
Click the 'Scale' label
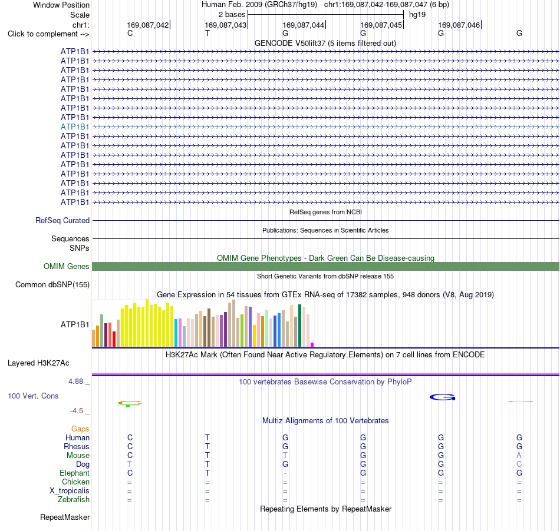click(x=80, y=15)
